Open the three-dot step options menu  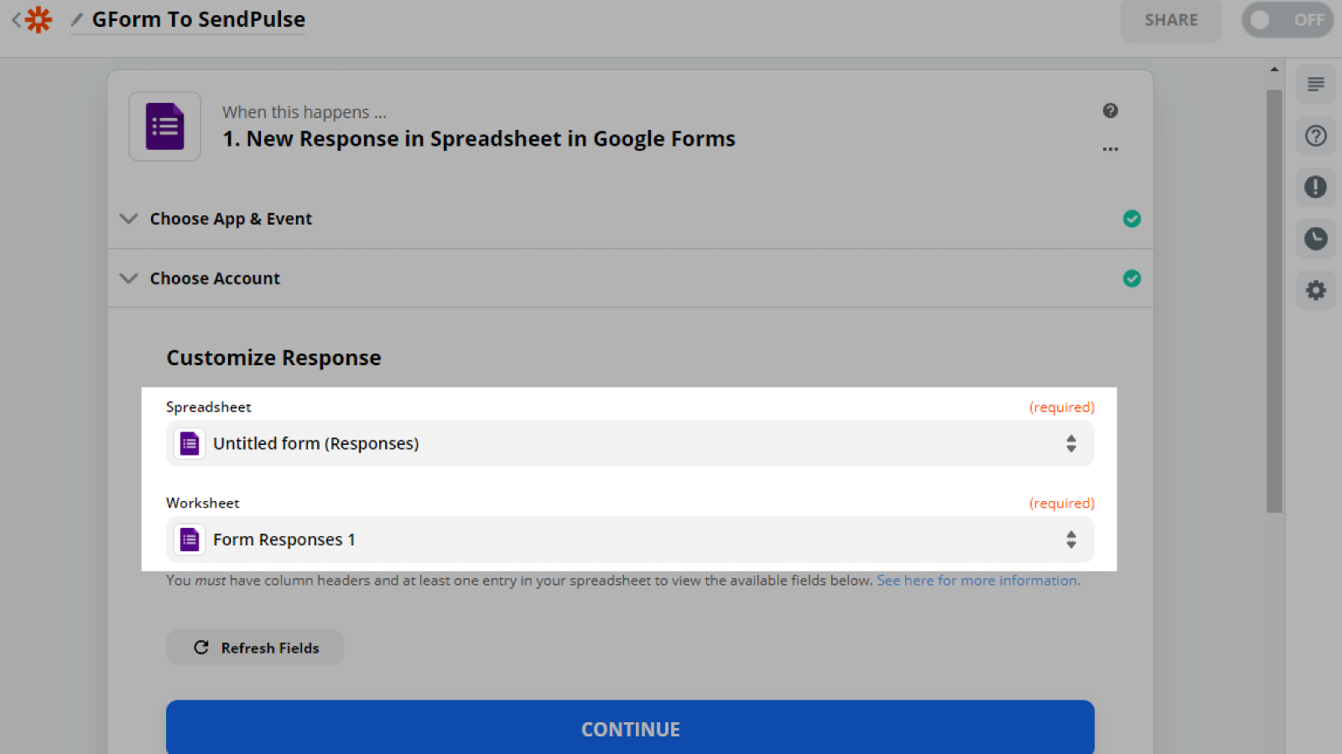point(1110,149)
